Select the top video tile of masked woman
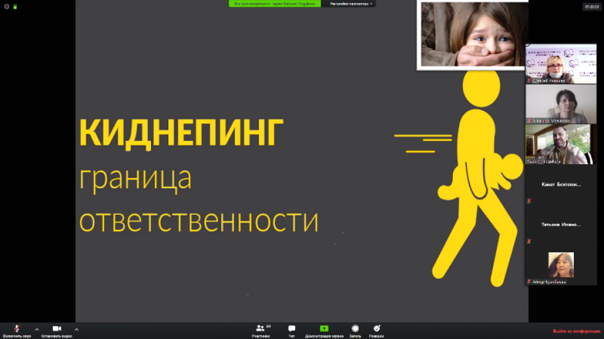 pyautogui.click(x=561, y=64)
